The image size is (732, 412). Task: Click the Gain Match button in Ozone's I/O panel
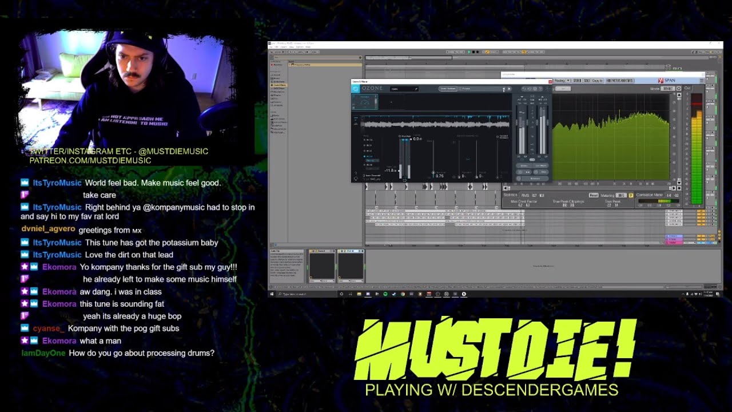[x=541, y=165]
